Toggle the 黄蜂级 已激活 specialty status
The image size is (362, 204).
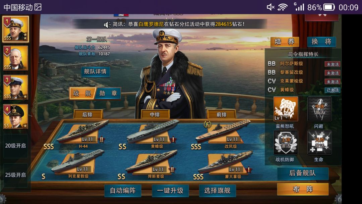(333, 90)
